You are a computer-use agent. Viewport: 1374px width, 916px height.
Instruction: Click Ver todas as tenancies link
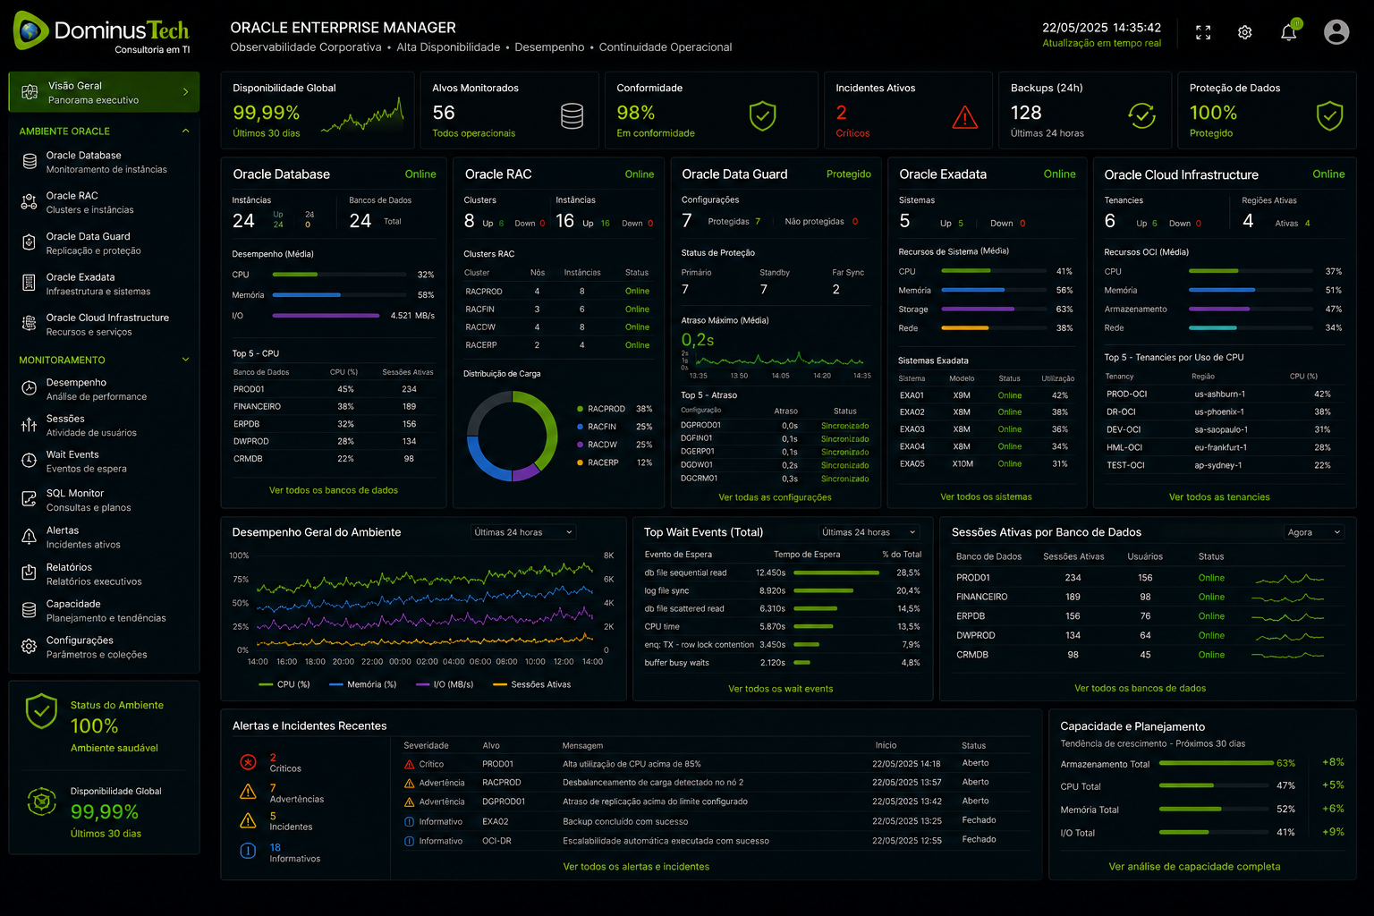pos(1219,497)
